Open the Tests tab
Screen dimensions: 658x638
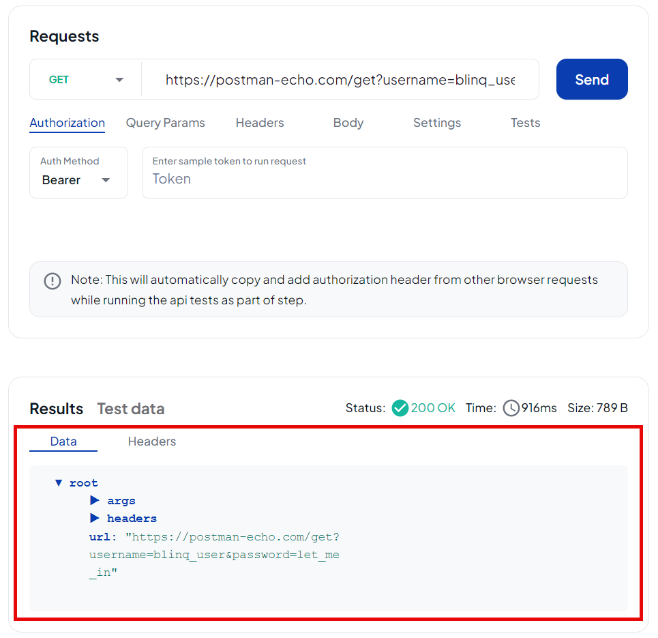click(526, 123)
